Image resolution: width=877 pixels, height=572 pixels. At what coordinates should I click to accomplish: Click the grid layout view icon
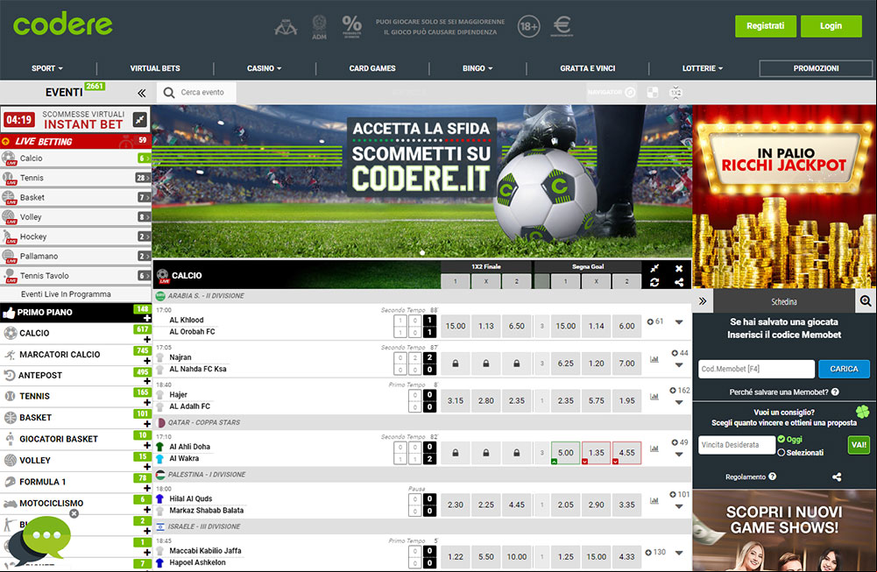pos(652,92)
